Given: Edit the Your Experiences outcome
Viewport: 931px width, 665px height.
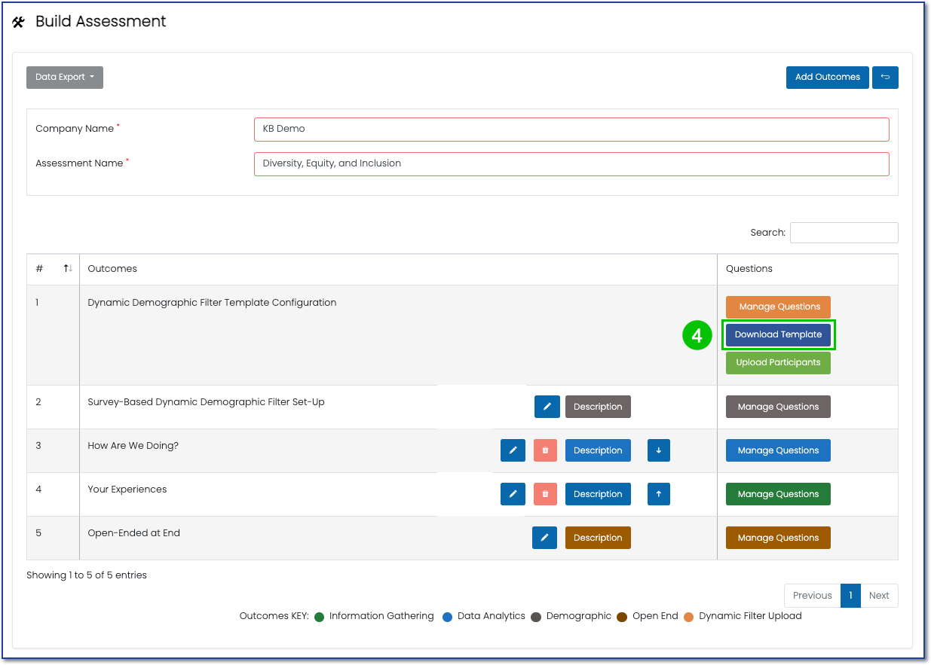Looking at the screenshot, I should coord(513,494).
